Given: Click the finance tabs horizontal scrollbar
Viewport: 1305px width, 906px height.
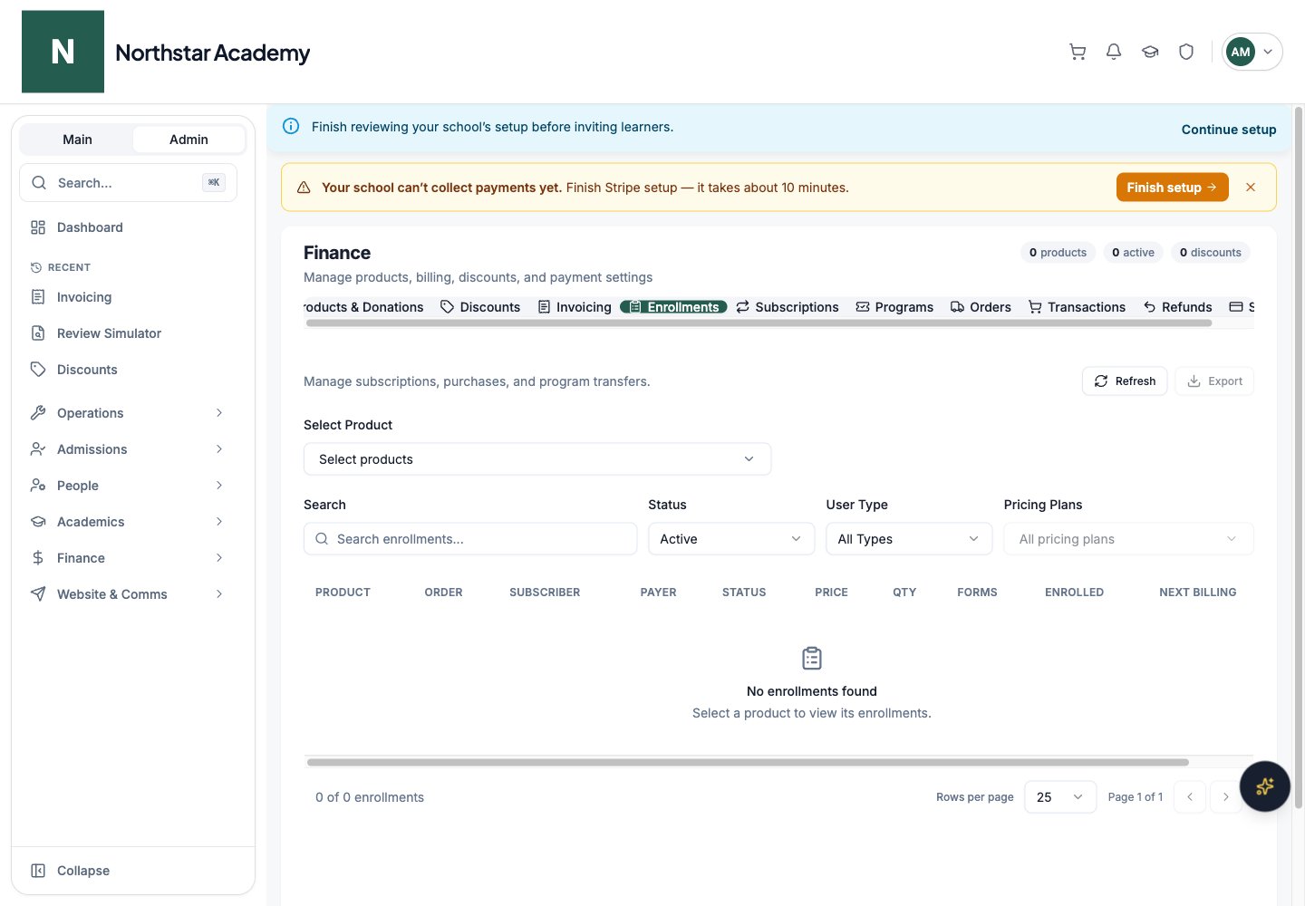Looking at the screenshot, I should (759, 323).
